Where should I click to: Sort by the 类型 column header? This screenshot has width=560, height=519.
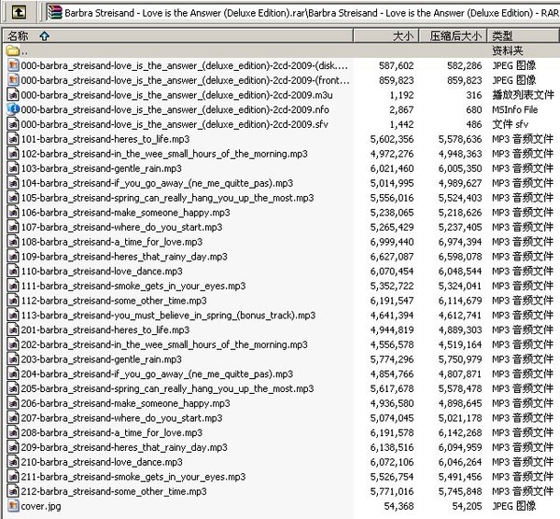[x=523, y=35]
